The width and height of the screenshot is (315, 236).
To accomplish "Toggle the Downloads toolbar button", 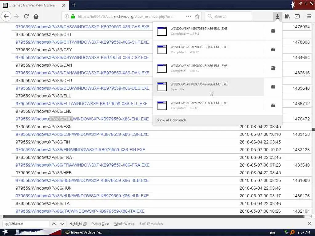I will pyautogui.click(x=277, y=16).
